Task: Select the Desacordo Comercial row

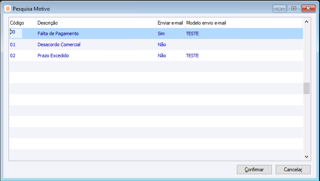Action: [x=156, y=45]
